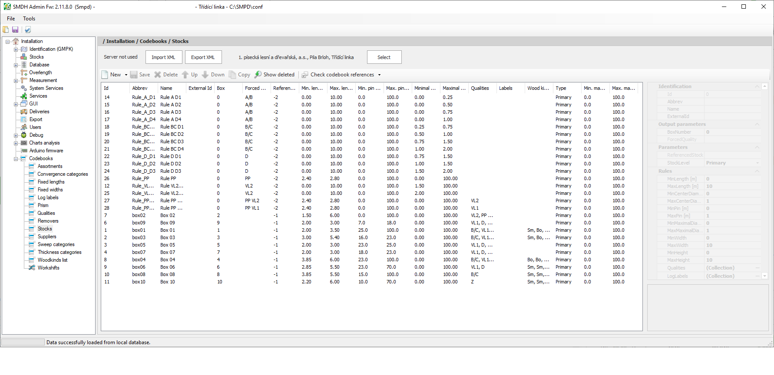Open the New button dropdown arrow
Image resolution: width=774 pixels, height=375 pixels.
(x=126, y=75)
